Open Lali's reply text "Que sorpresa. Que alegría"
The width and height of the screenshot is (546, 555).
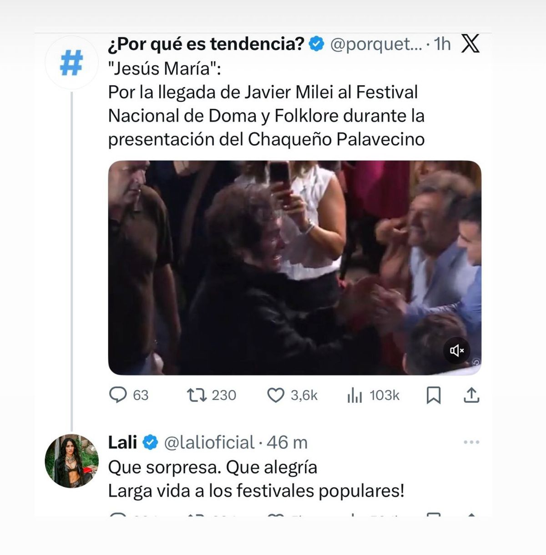click(x=212, y=467)
